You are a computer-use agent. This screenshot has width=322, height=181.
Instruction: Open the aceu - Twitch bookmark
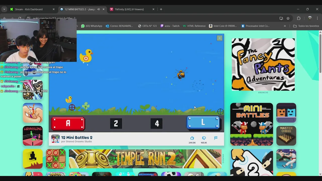pyautogui.click(x=170, y=26)
